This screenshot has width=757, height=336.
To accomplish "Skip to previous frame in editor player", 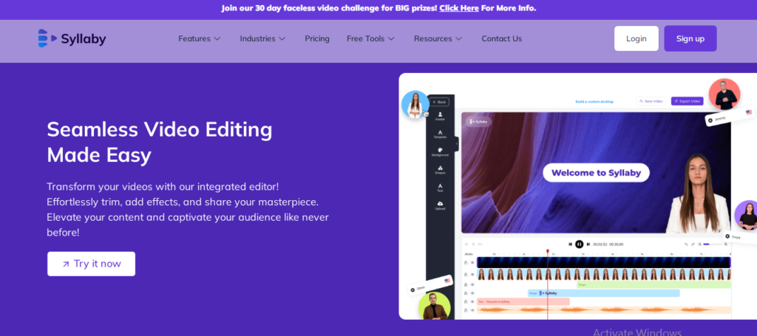I will click(570, 244).
